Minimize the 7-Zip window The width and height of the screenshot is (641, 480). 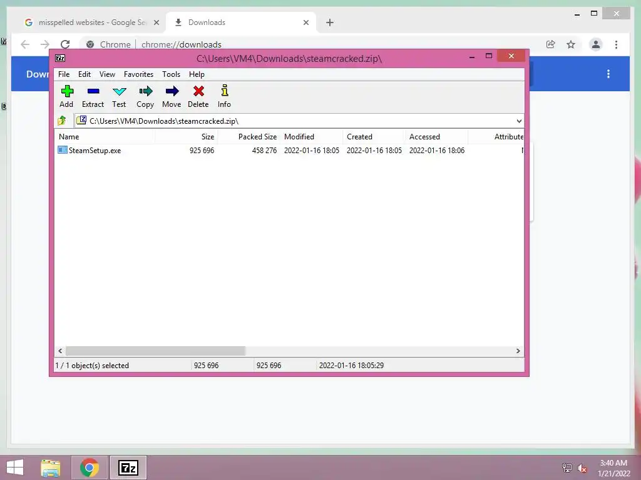click(x=472, y=57)
